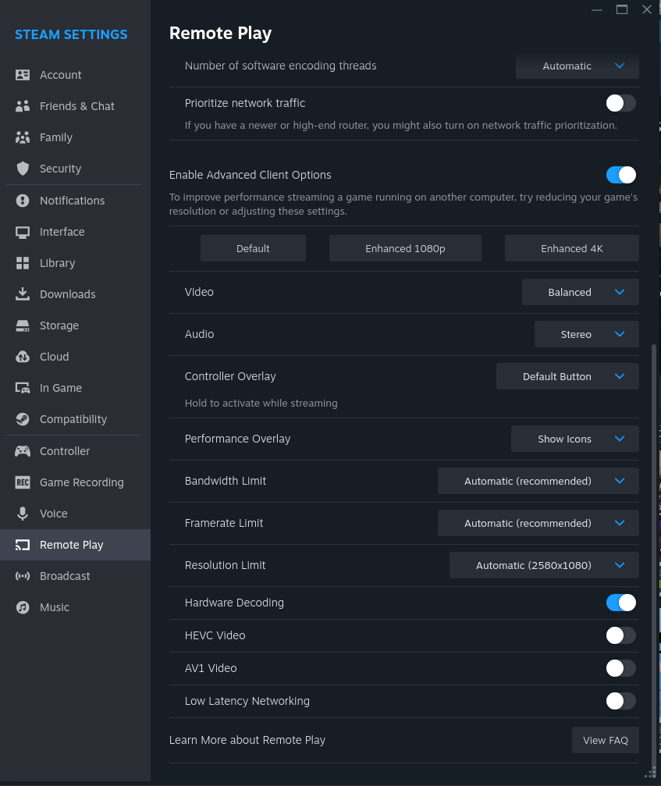Open Controller Overlay Default Button dropdown
Viewport: 661px width, 786px height.
click(x=567, y=376)
